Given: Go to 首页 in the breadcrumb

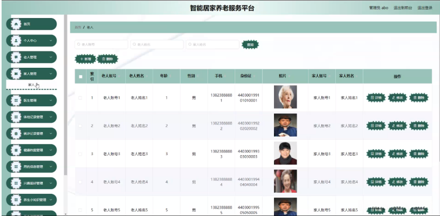Looking at the screenshot, I should pos(78,28).
